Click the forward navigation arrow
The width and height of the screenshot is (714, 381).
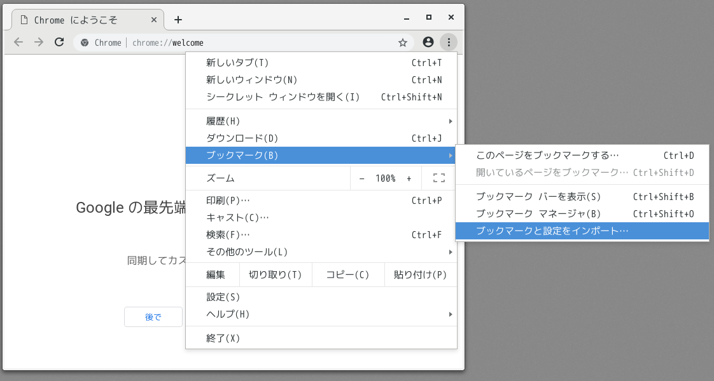tap(39, 43)
